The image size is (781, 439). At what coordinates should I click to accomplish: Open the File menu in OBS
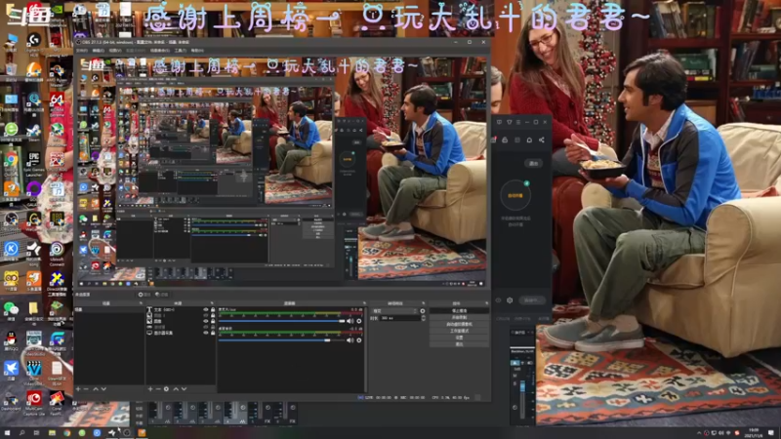coord(82,51)
